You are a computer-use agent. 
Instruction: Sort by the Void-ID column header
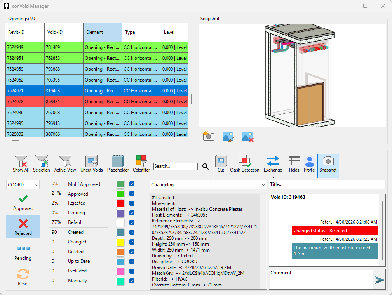pyautogui.click(x=64, y=32)
